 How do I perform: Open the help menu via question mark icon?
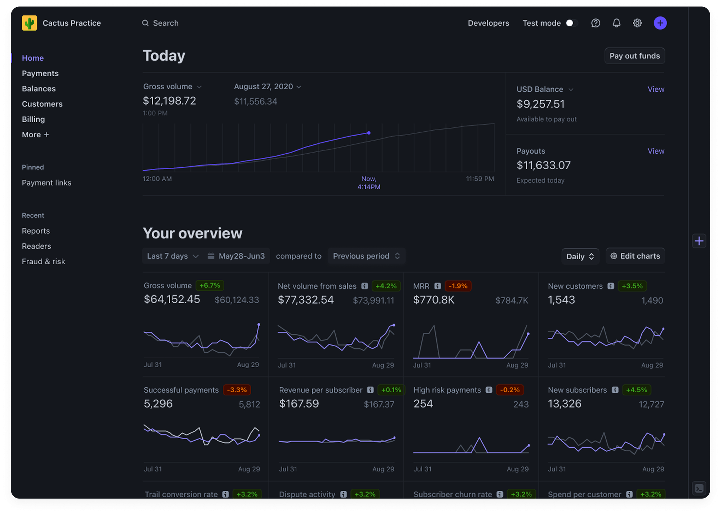coord(596,23)
